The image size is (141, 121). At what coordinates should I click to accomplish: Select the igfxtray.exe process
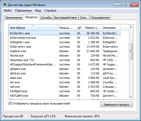click(x=65, y=73)
